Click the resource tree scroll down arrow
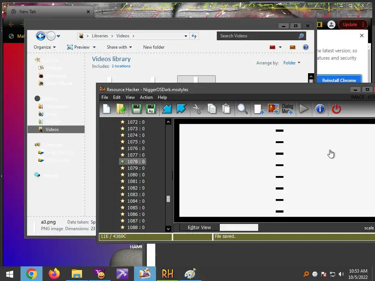Screen dimensions: 375x281 [x=168, y=229]
